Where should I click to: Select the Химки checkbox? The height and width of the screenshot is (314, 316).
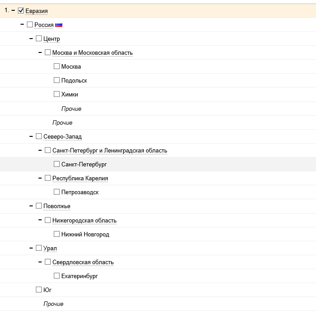(56, 94)
